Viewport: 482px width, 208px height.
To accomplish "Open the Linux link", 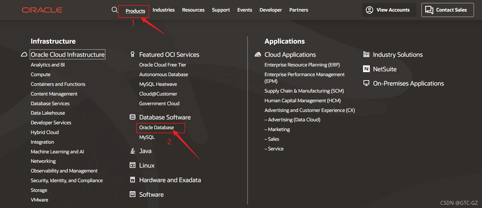I will pos(147,165).
